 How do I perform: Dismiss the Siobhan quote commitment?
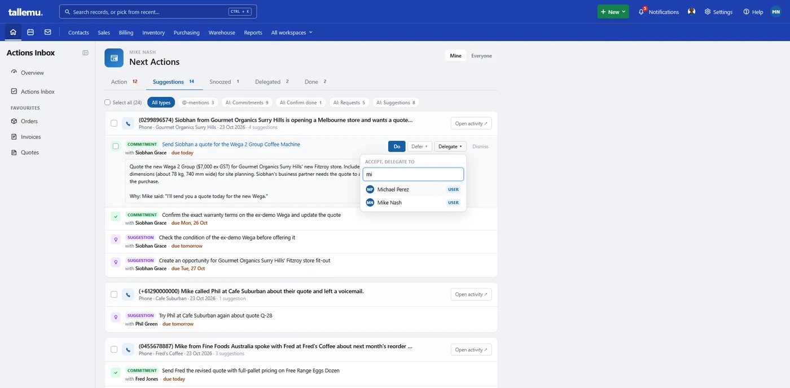click(480, 146)
